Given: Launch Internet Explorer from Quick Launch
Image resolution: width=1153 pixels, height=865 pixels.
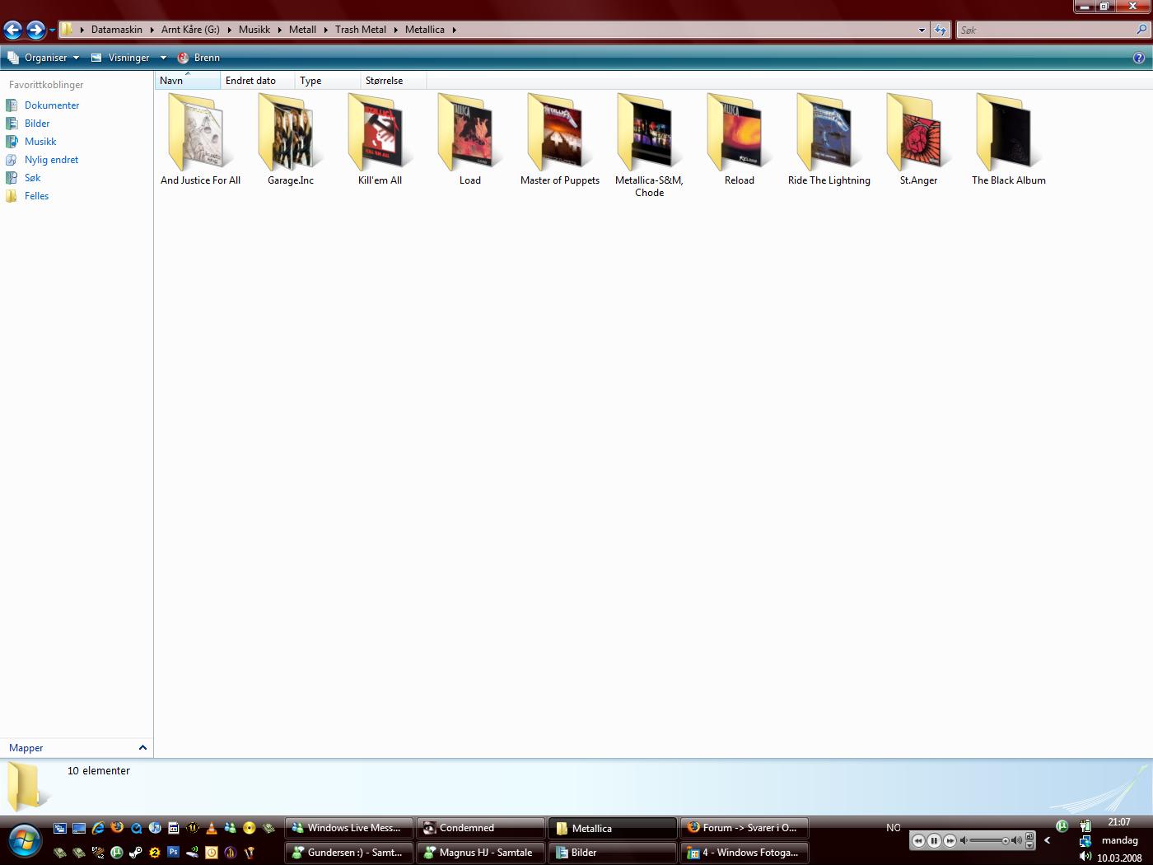Looking at the screenshot, I should click(x=98, y=828).
